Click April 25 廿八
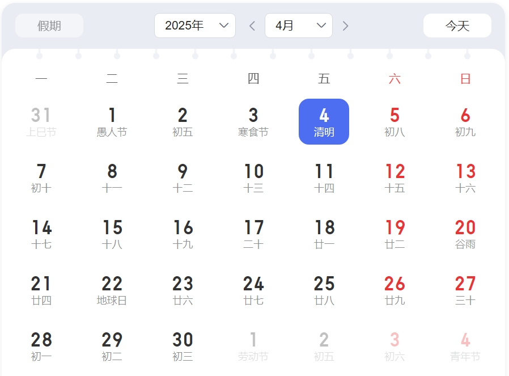509x376 pixels. [x=324, y=290]
